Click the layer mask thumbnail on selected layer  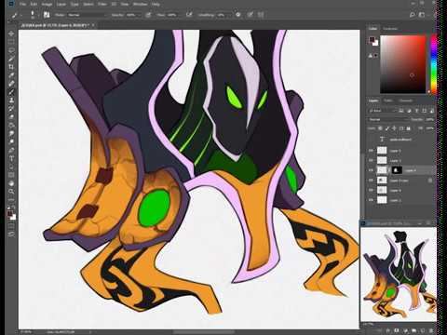397,170
